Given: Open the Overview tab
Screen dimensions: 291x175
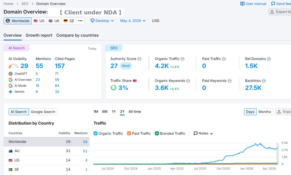Looking at the screenshot, I should pos(13,35).
